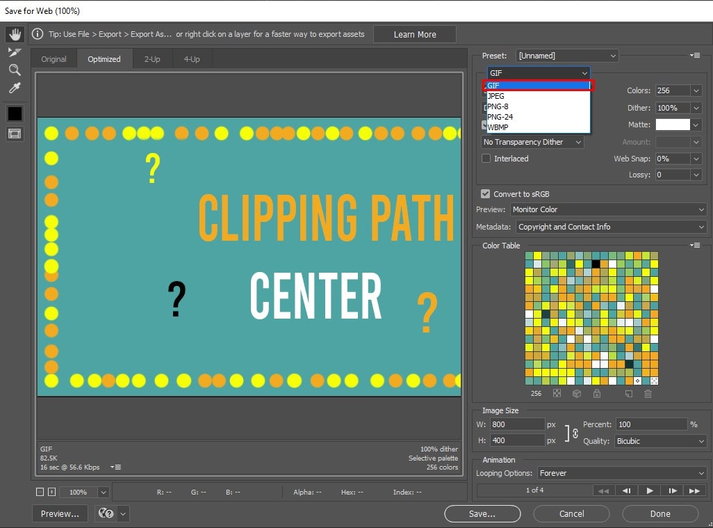This screenshot has width=713, height=528.
Task: Click the Save... button
Action: (482, 513)
